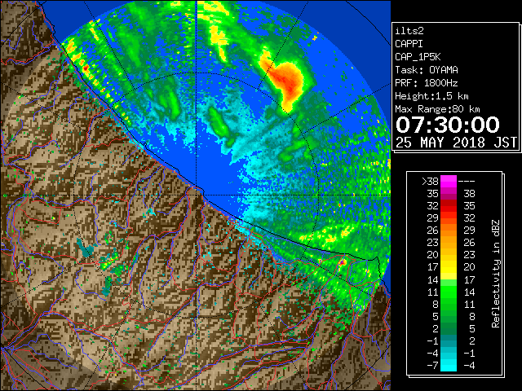Click the 'Height:1.5 km' line
Image resolution: width=522 pixels, height=391 pixels.
(x=431, y=96)
